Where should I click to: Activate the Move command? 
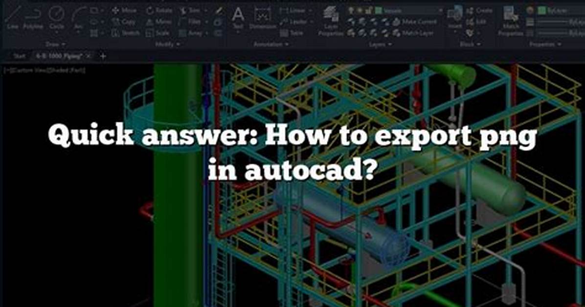coord(124,10)
